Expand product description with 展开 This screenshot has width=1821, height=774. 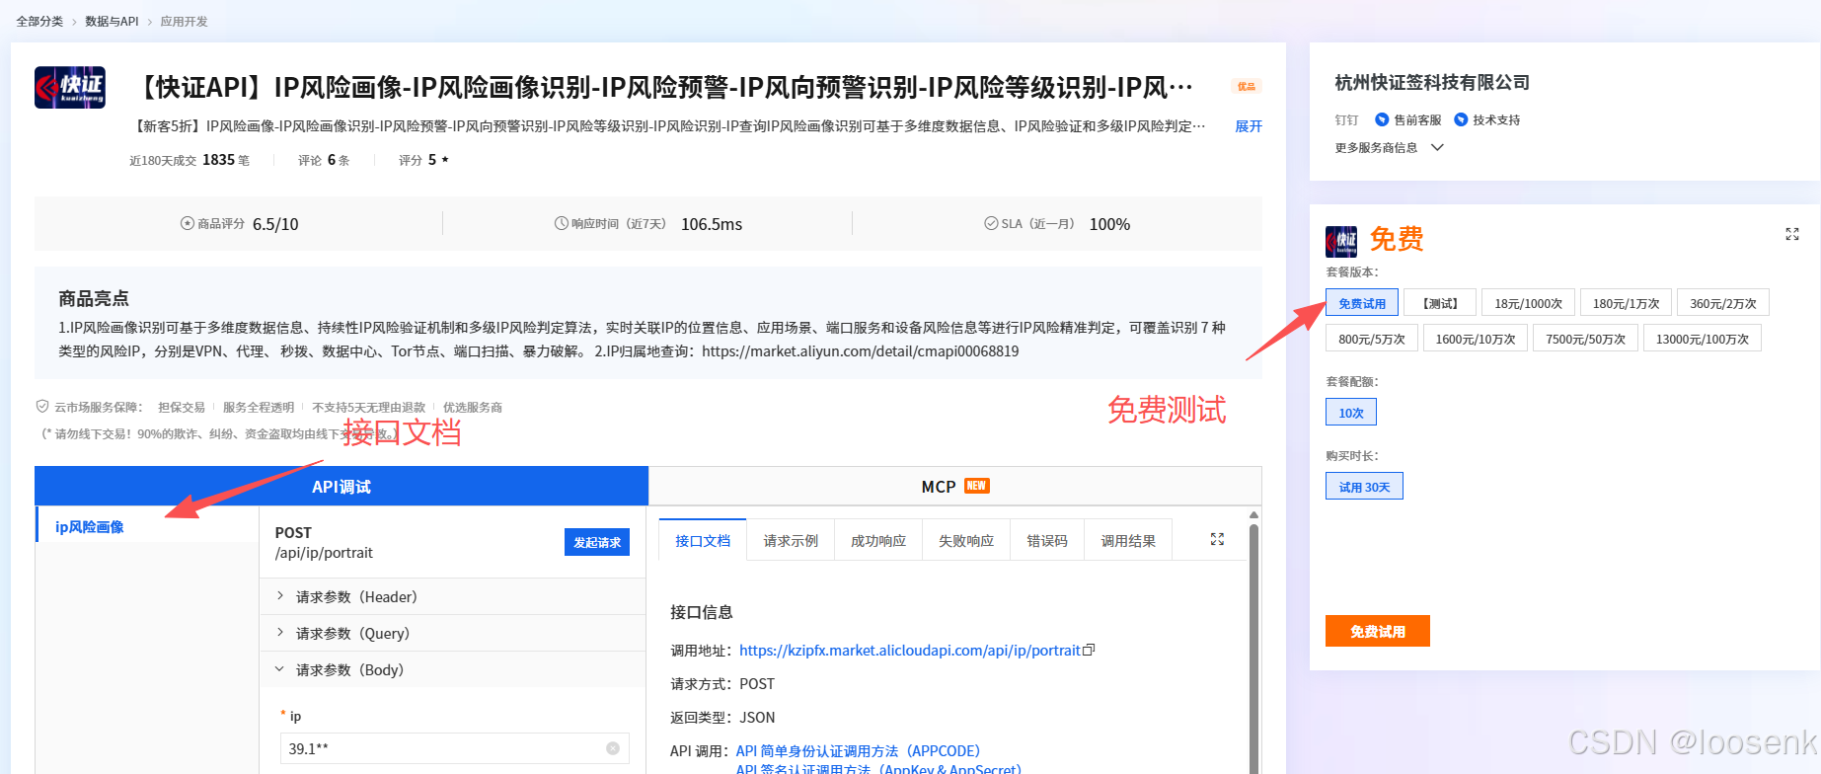(x=1249, y=126)
